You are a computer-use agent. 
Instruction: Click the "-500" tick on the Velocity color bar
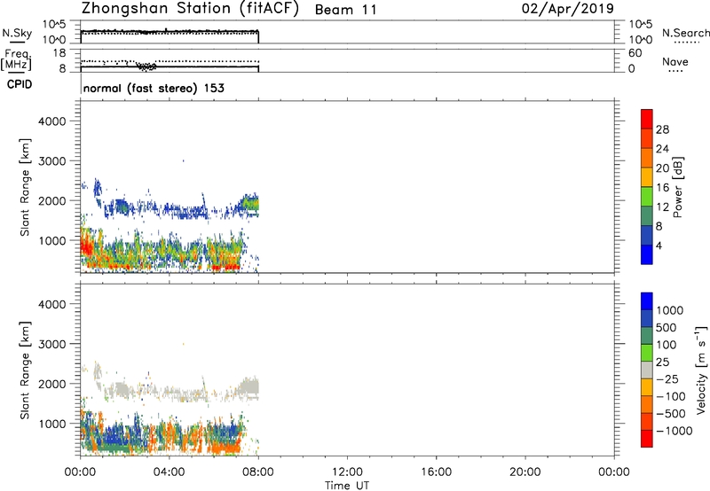click(x=671, y=414)
